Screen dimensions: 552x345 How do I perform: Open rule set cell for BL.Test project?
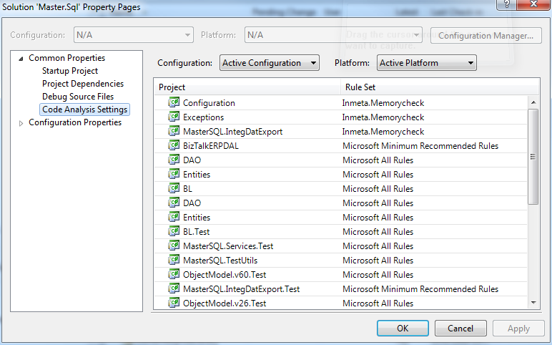click(434, 232)
